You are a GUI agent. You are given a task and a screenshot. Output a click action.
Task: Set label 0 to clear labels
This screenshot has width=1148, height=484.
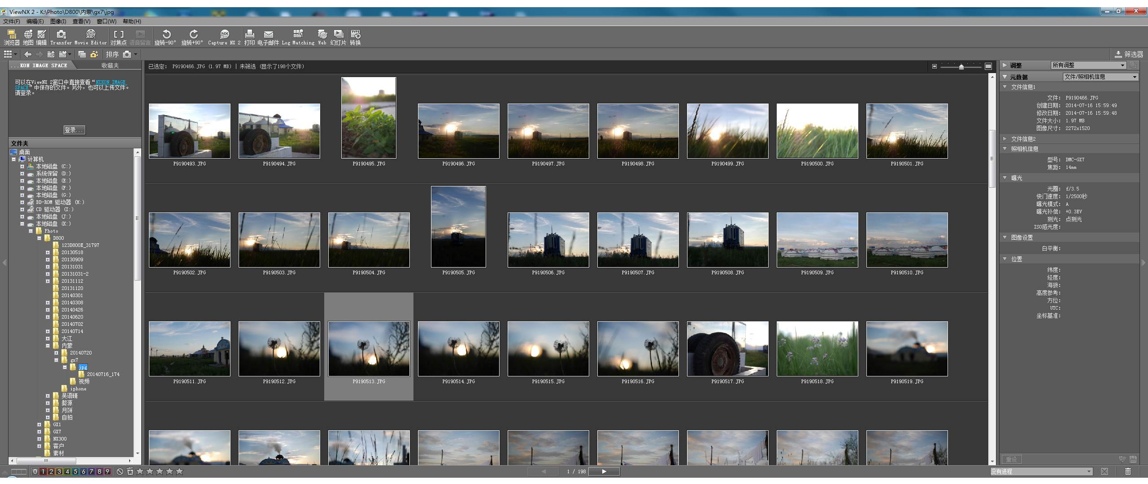[x=35, y=471]
